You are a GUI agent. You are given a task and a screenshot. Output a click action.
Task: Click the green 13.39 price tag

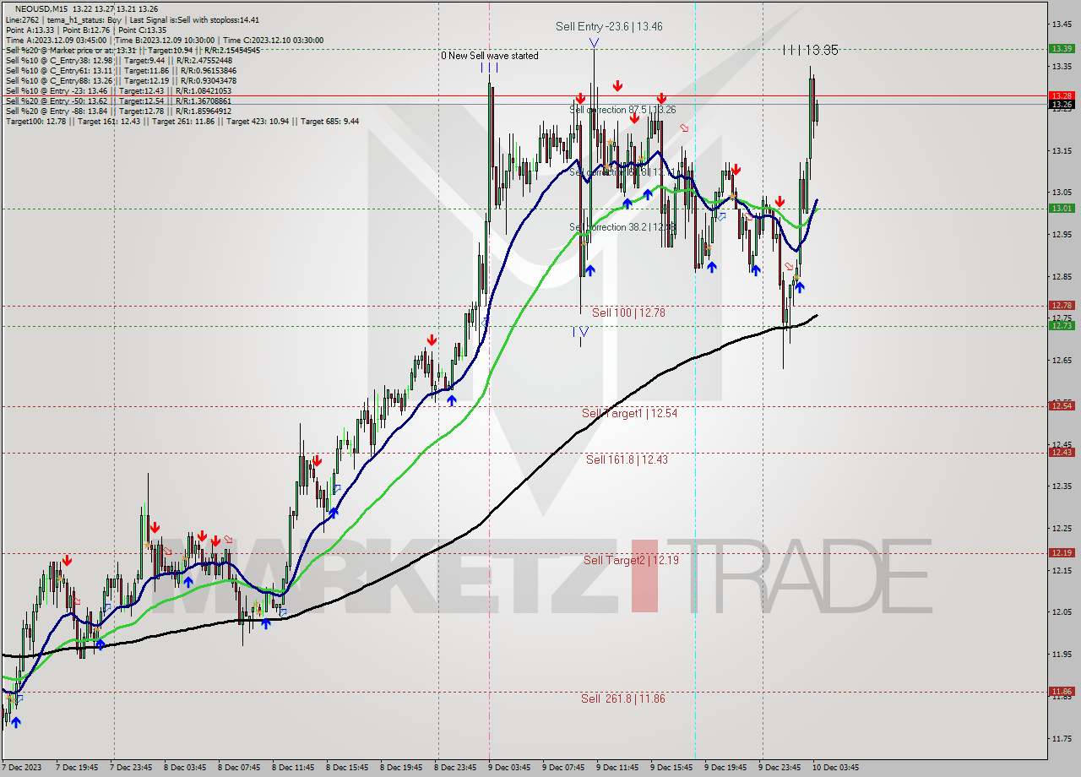pyautogui.click(x=1062, y=48)
